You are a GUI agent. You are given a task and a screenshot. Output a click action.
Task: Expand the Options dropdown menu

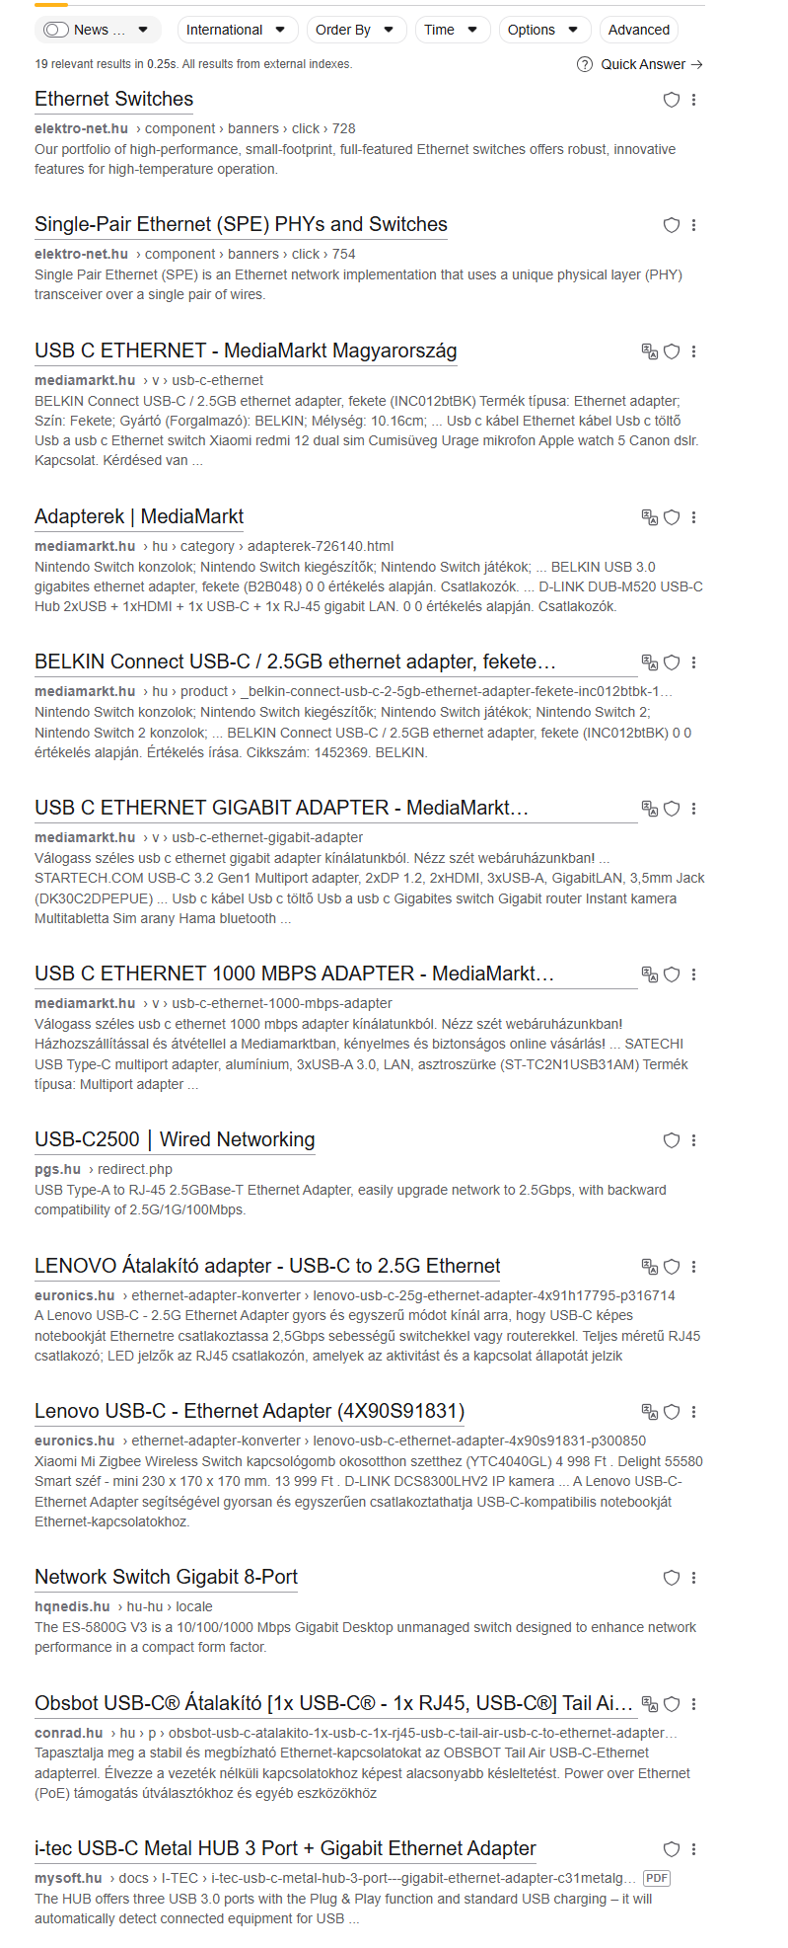543,30
